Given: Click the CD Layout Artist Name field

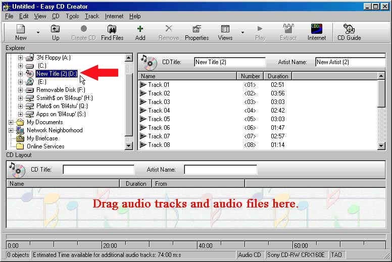Looking at the screenshot, I should point(220,170).
